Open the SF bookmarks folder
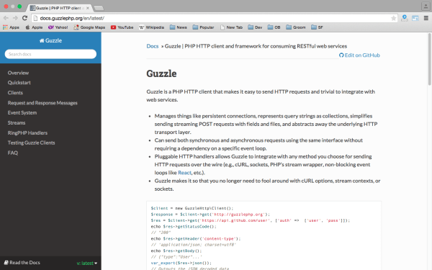This screenshot has width=432, height=270. (317, 27)
